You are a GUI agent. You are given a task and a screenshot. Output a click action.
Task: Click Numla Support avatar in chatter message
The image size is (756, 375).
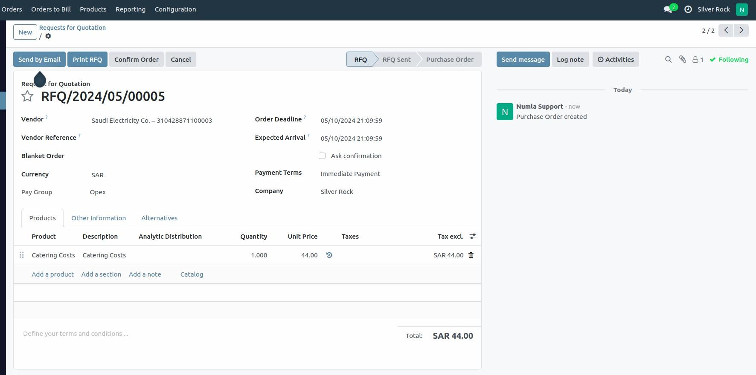(x=505, y=112)
